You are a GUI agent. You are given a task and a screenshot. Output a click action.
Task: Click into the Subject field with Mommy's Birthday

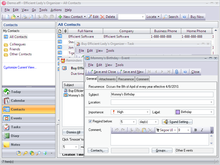tap(162, 94)
